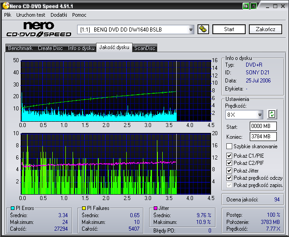Click the Zakończ button

pos(266,29)
